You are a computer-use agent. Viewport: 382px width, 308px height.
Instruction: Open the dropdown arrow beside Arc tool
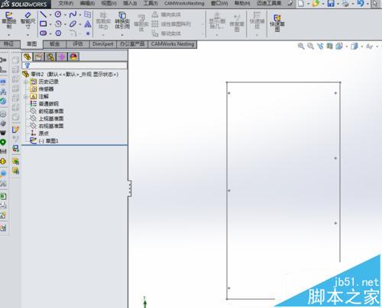point(65,24)
